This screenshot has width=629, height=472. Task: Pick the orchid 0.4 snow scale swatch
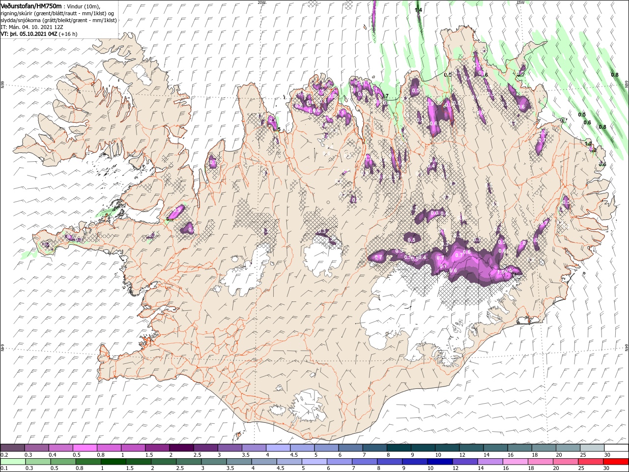[60, 447]
